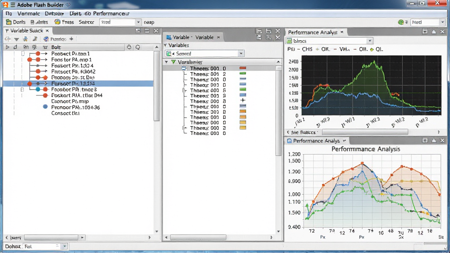Click the red swatch in the first Threeds row
Viewport: 450px width, 253px height.
click(243, 68)
